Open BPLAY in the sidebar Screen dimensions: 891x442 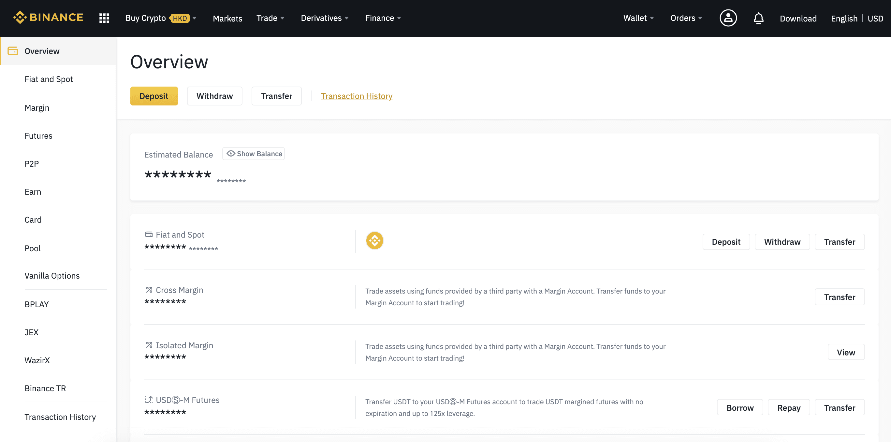coord(37,304)
